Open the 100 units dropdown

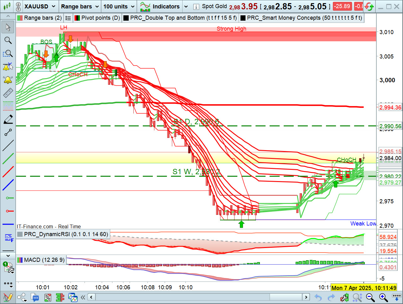(x=119, y=6)
